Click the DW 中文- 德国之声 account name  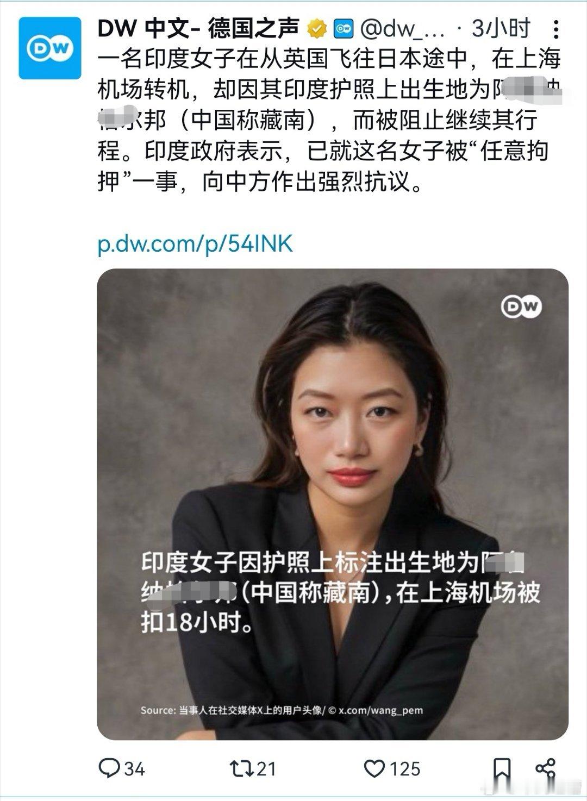198,29
